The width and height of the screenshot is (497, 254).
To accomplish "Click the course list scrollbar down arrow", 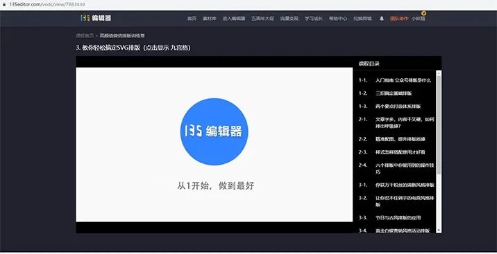I will [x=439, y=230].
